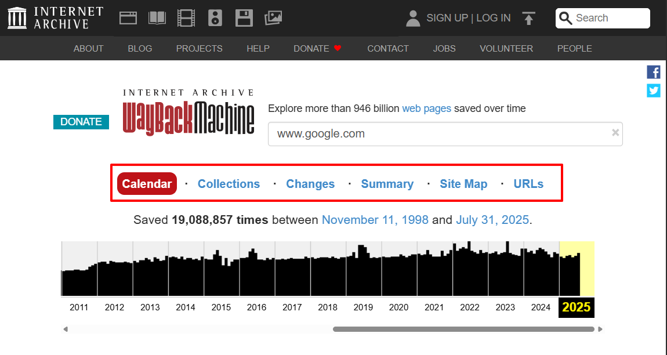Open the ABOUT menu item
Screen dimensions: 667x355
[x=89, y=49]
